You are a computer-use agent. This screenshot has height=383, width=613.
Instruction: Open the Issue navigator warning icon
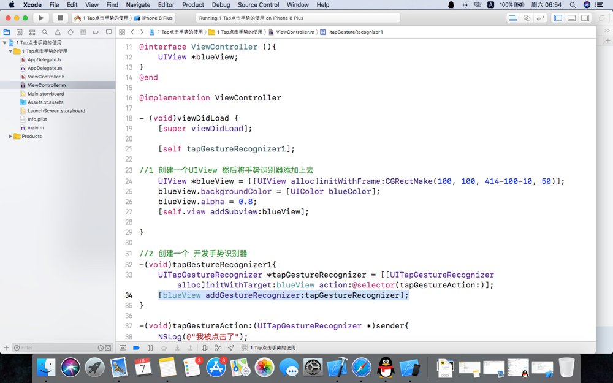pos(58,32)
